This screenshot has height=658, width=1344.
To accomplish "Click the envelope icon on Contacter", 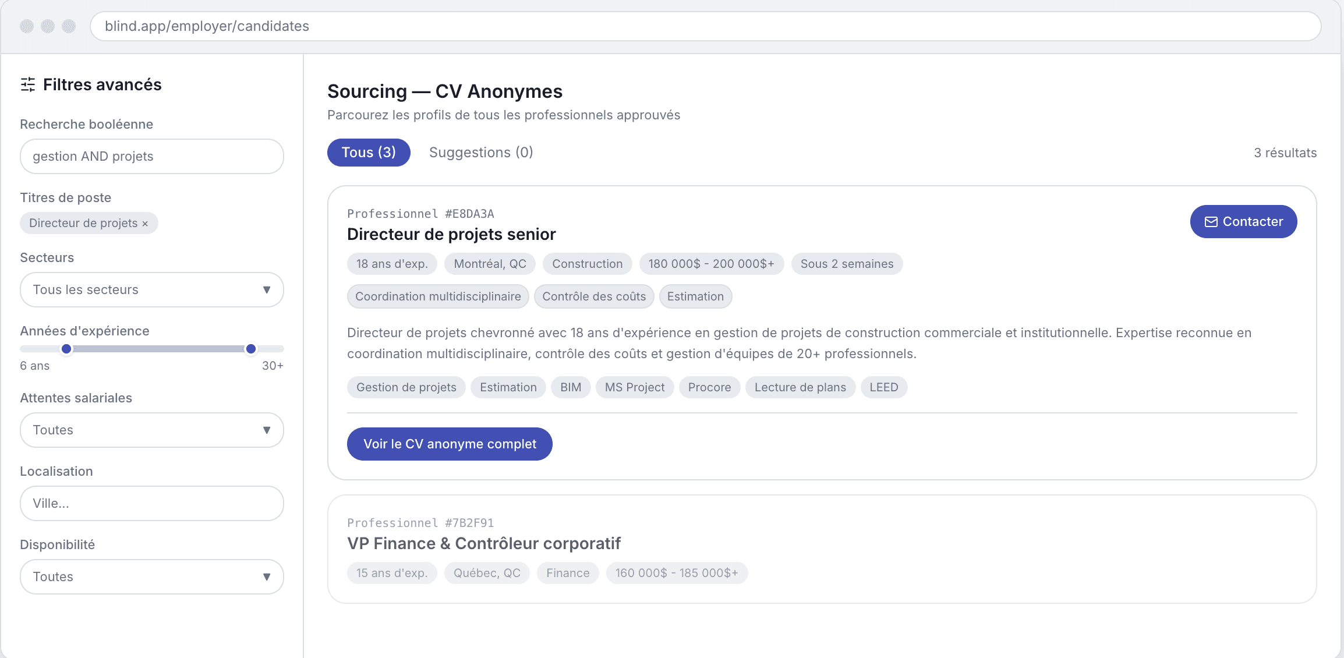I will tap(1211, 222).
